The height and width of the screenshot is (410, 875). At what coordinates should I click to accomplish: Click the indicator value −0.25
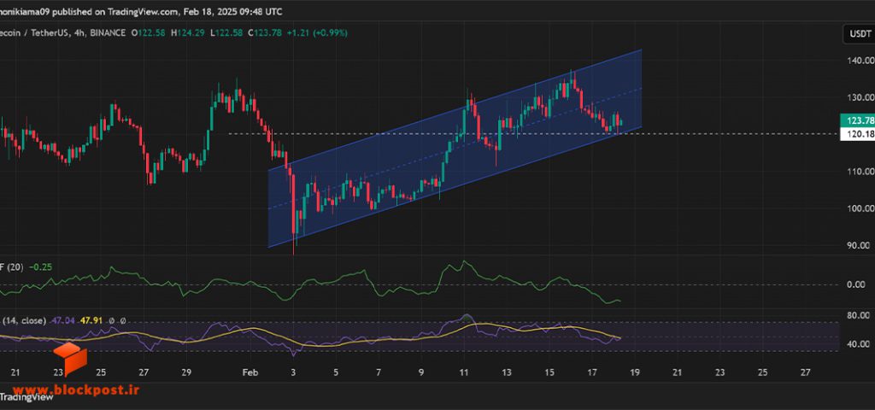point(41,267)
